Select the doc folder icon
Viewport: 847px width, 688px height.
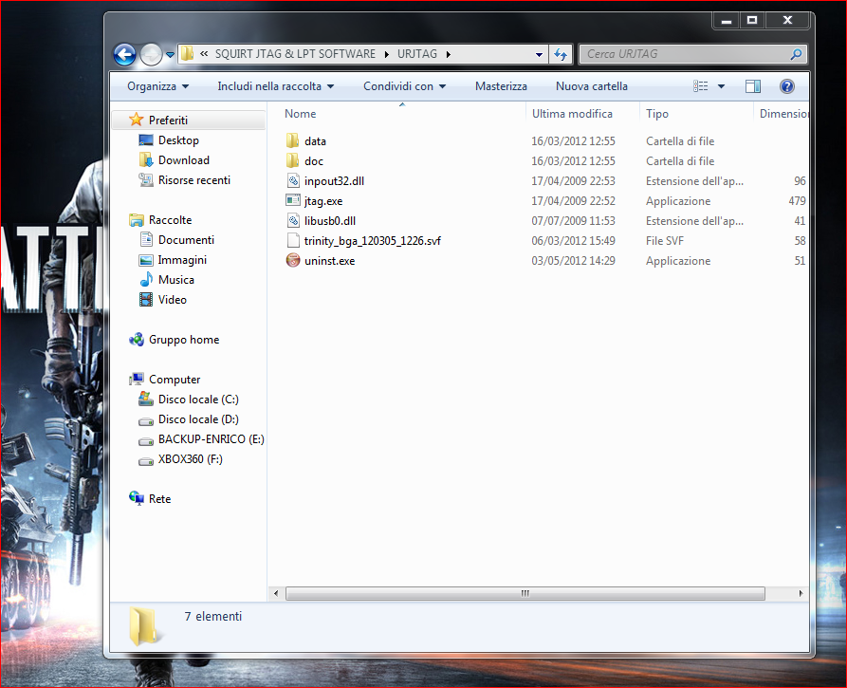[x=292, y=161]
